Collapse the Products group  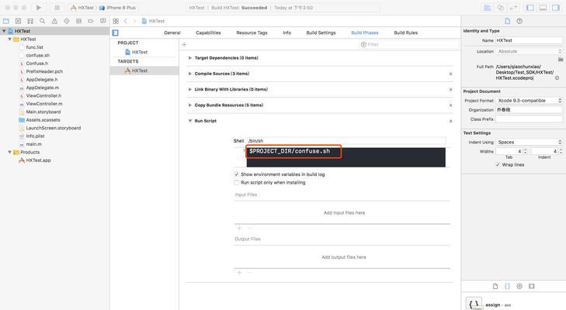(10, 152)
